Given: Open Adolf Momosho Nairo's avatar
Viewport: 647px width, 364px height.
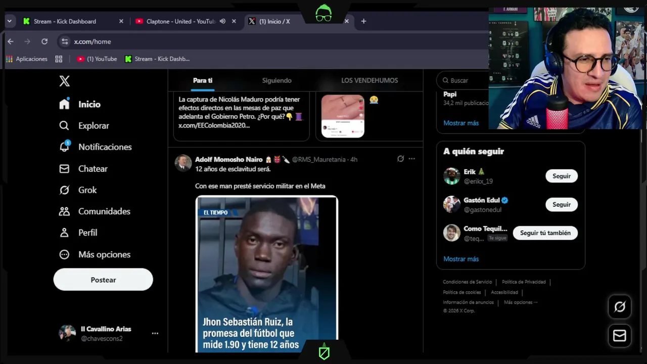Looking at the screenshot, I should pyautogui.click(x=183, y=163).
